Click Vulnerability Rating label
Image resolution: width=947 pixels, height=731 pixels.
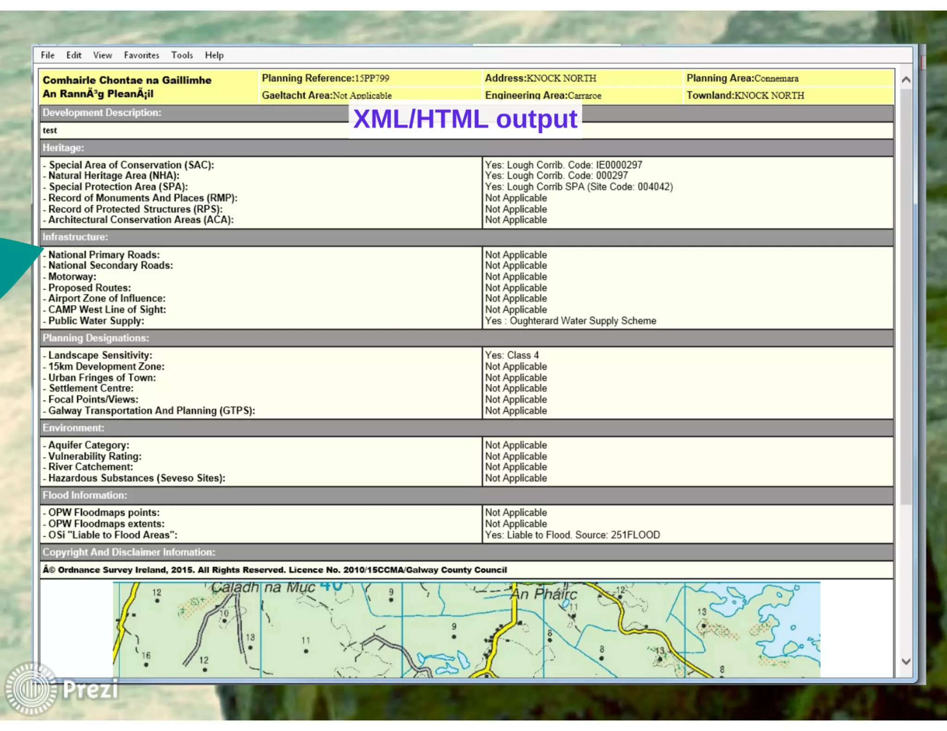click(x=95, y=456)
